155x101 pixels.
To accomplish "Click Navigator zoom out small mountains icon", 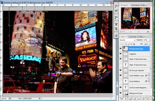I will (x=131, y=32).
